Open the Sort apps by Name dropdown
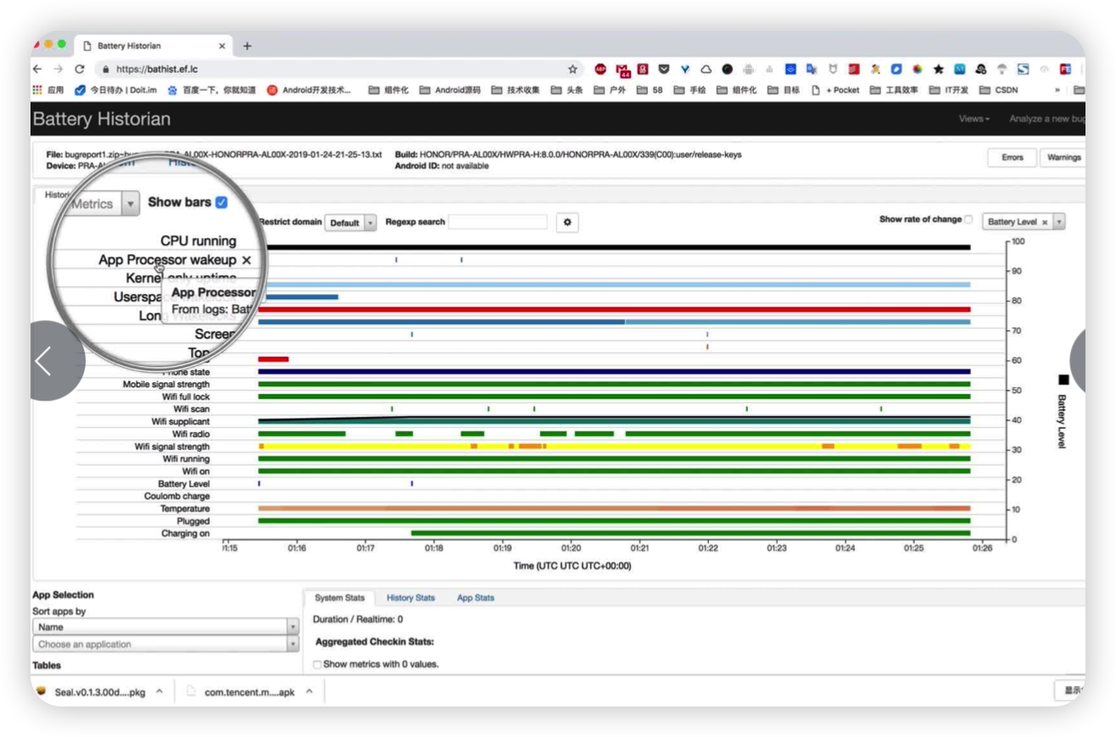1116x737 pixels. pyautogui.click(x=165, y=627)
